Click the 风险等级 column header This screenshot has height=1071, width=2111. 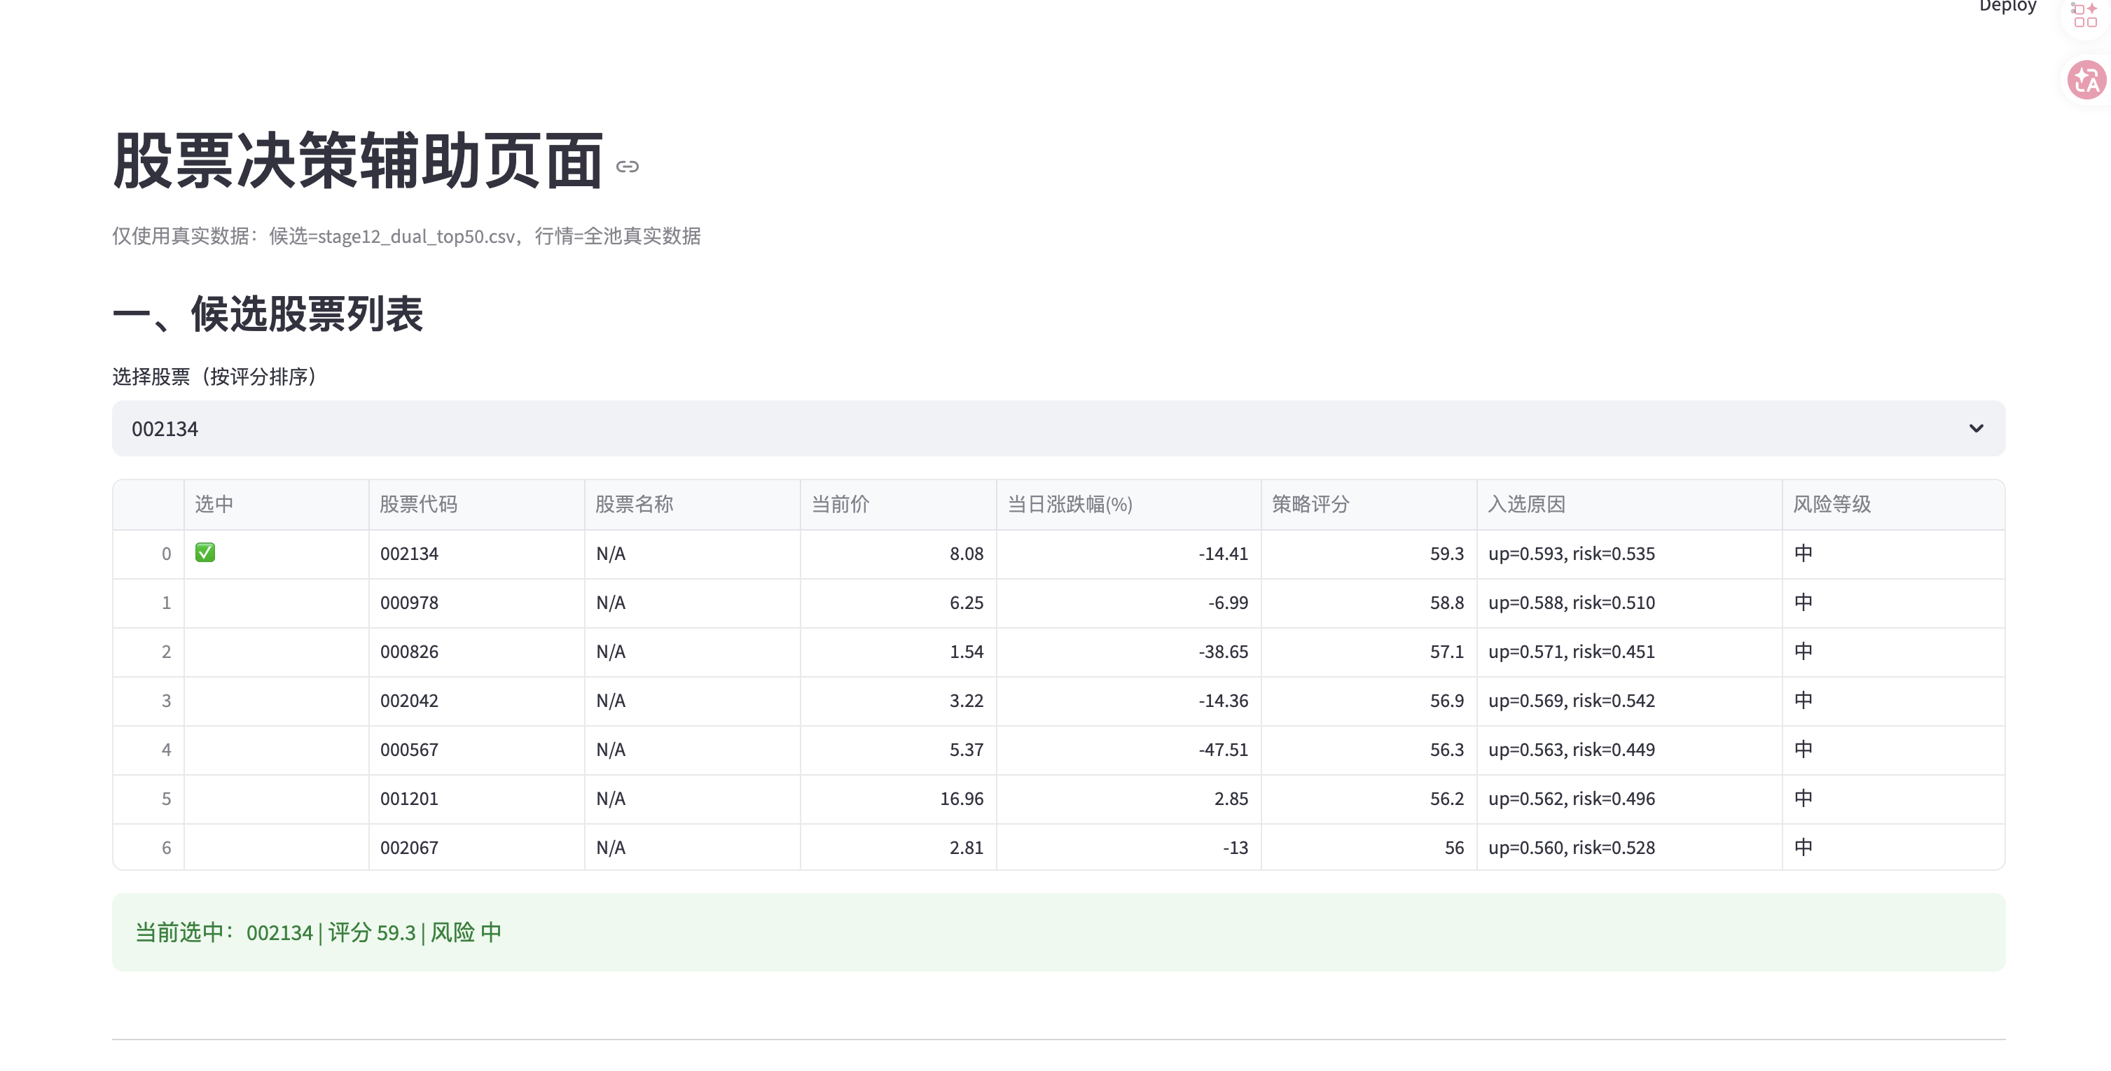[x=1832, y=505]
